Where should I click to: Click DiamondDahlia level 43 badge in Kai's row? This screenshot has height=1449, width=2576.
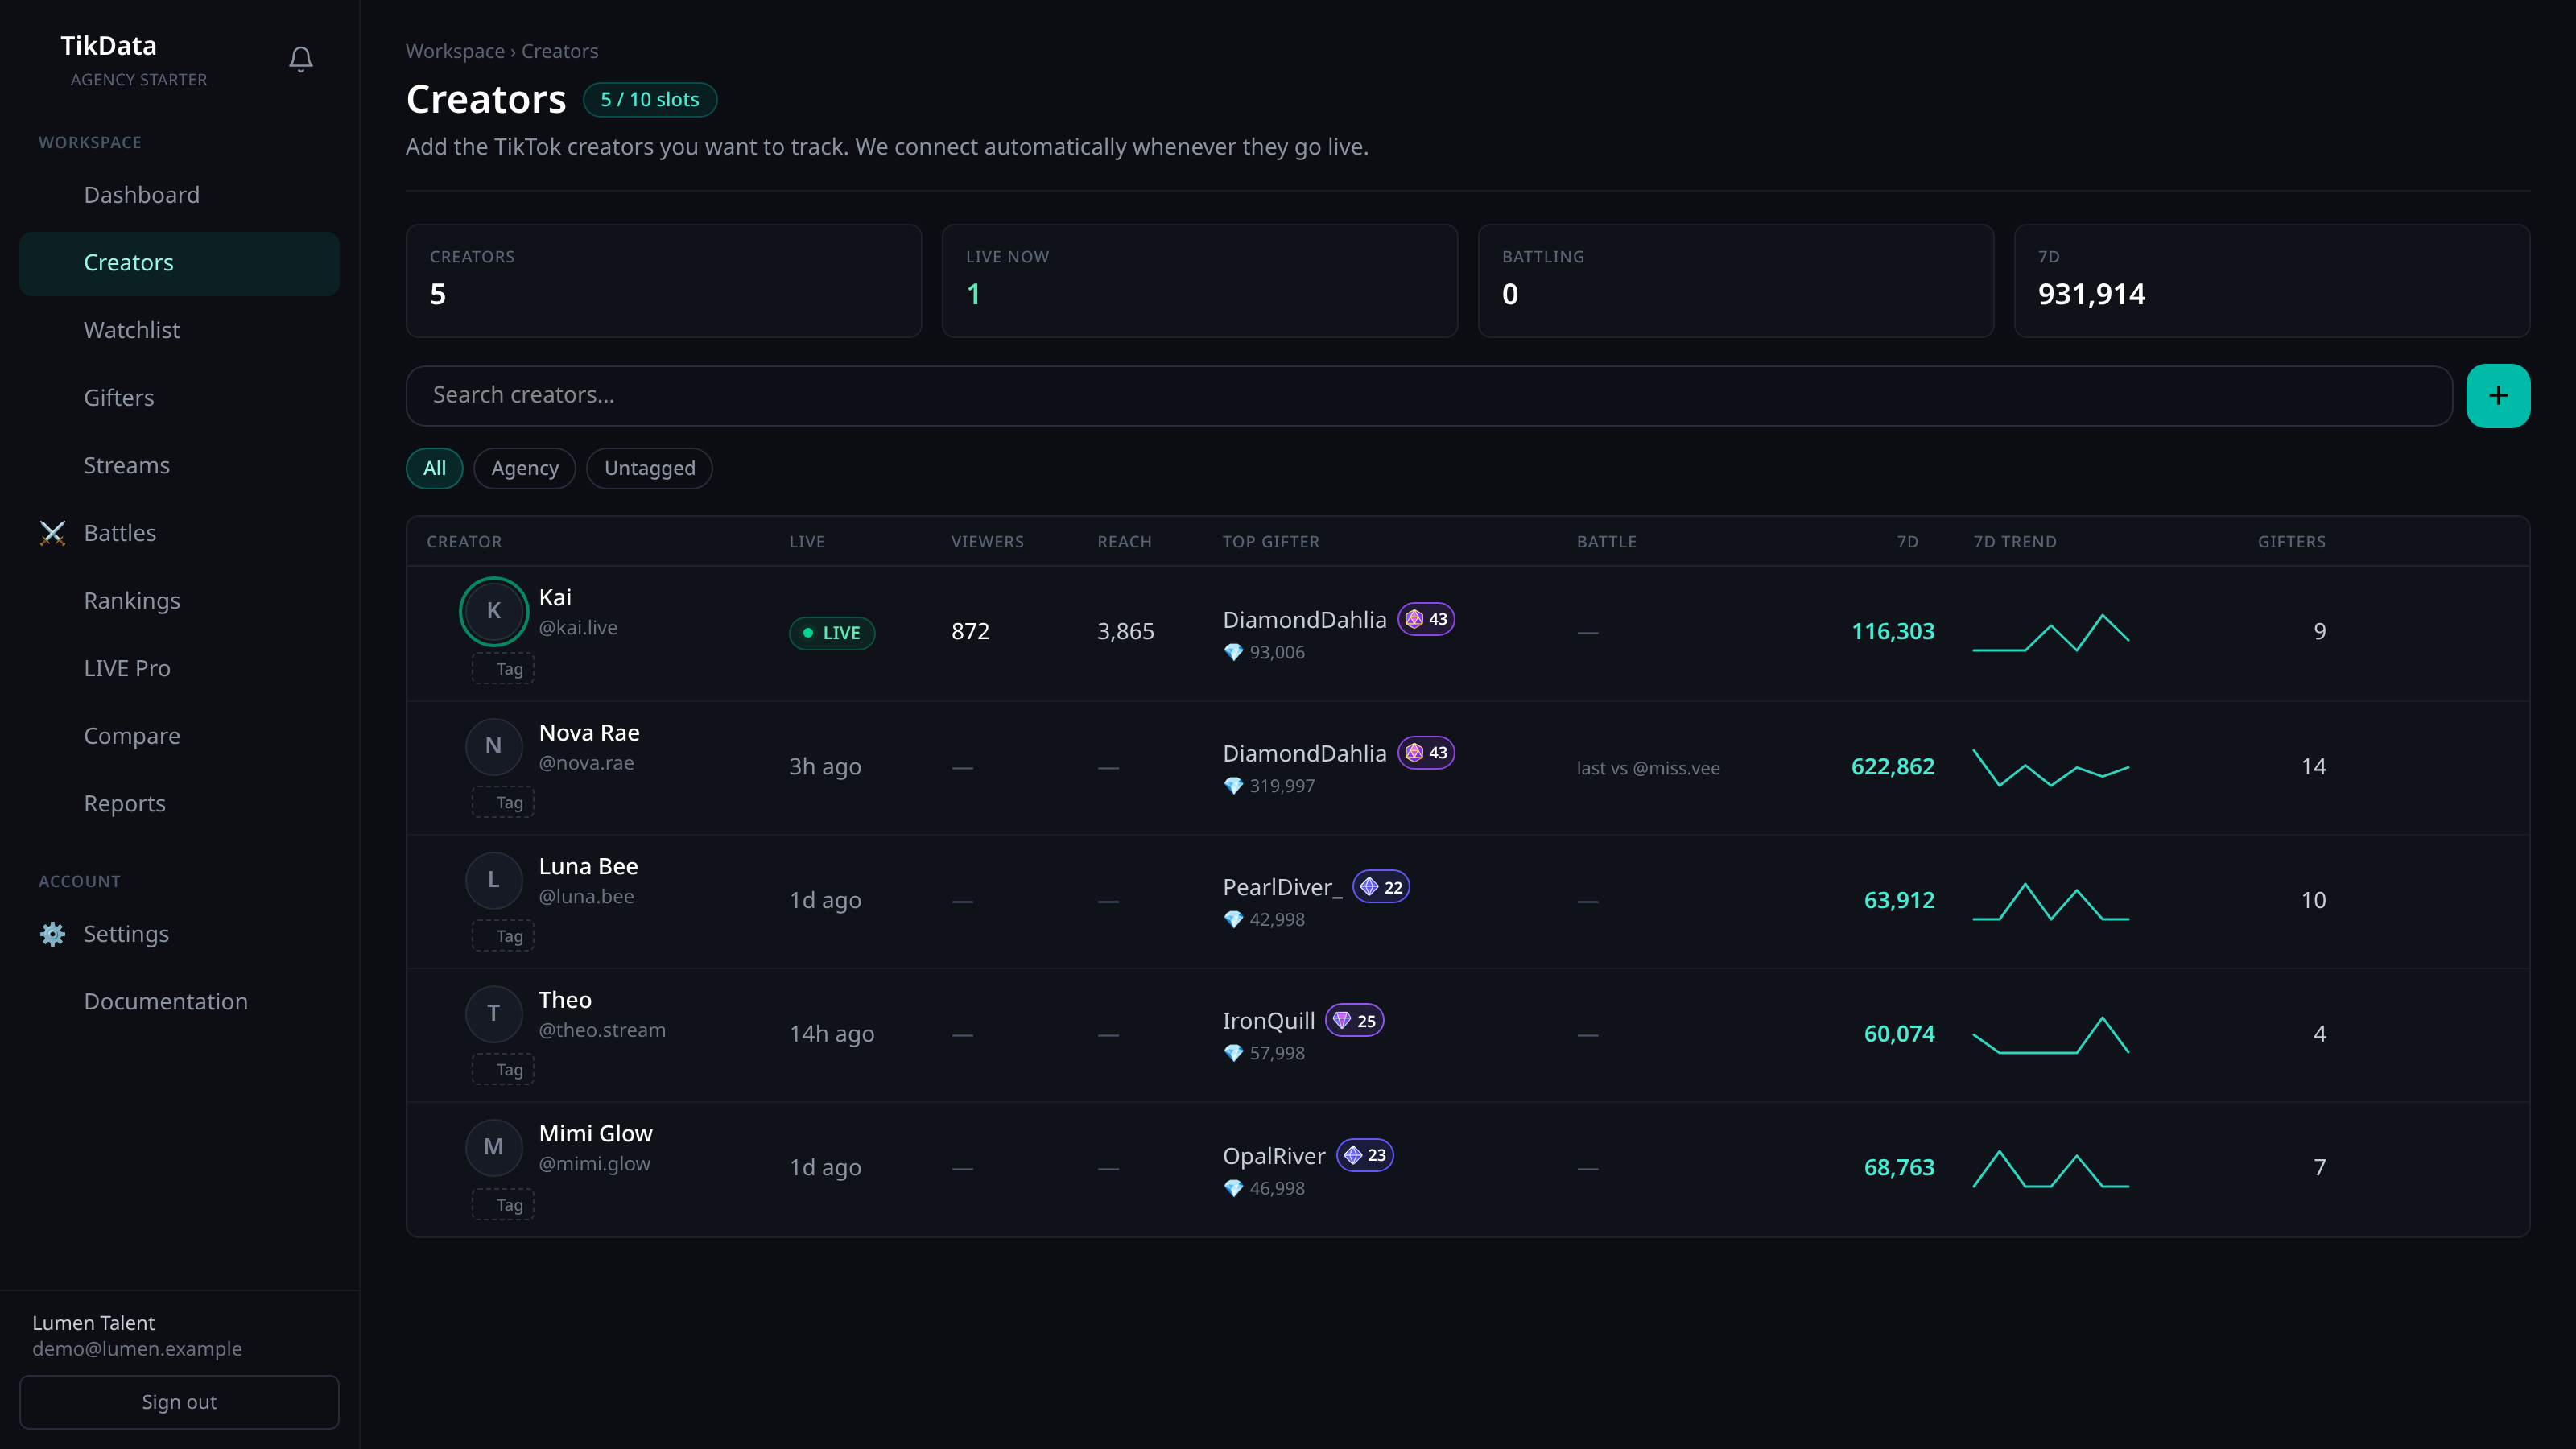click(x=1426, y=619)
